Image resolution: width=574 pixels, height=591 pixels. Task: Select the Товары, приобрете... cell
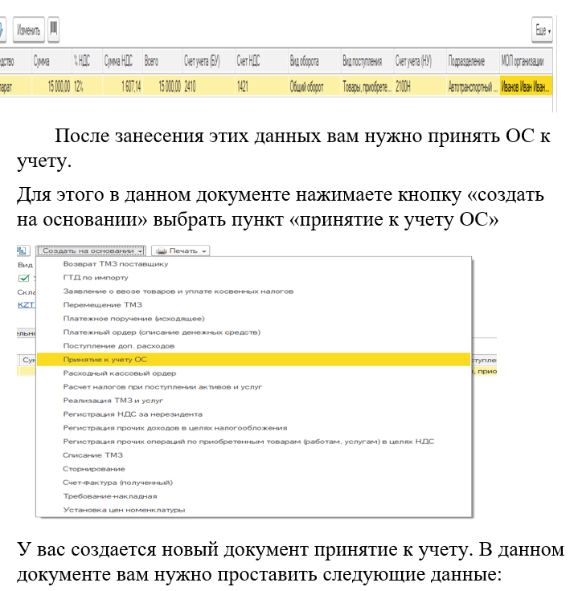pyautogui.click(x=367, y=86)
